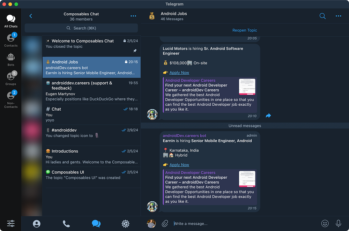
Task: Click the pin icon on Welcome topic
Action: point(135,51)
